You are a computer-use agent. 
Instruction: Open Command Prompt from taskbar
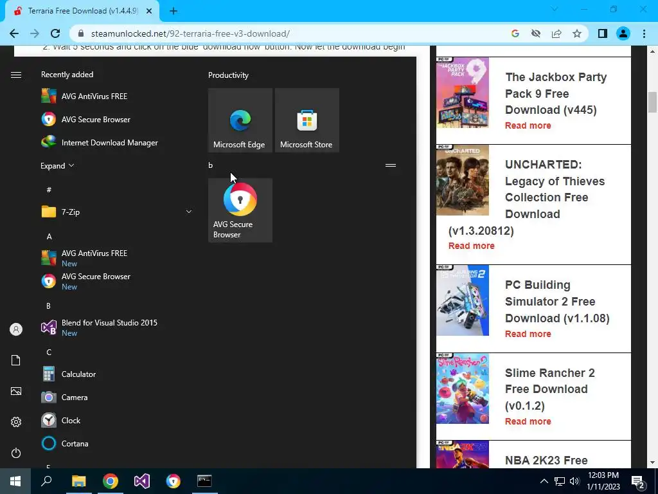[204, 481]
